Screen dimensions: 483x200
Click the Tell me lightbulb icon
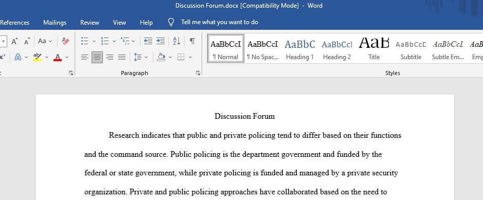[x=171, y=22]
